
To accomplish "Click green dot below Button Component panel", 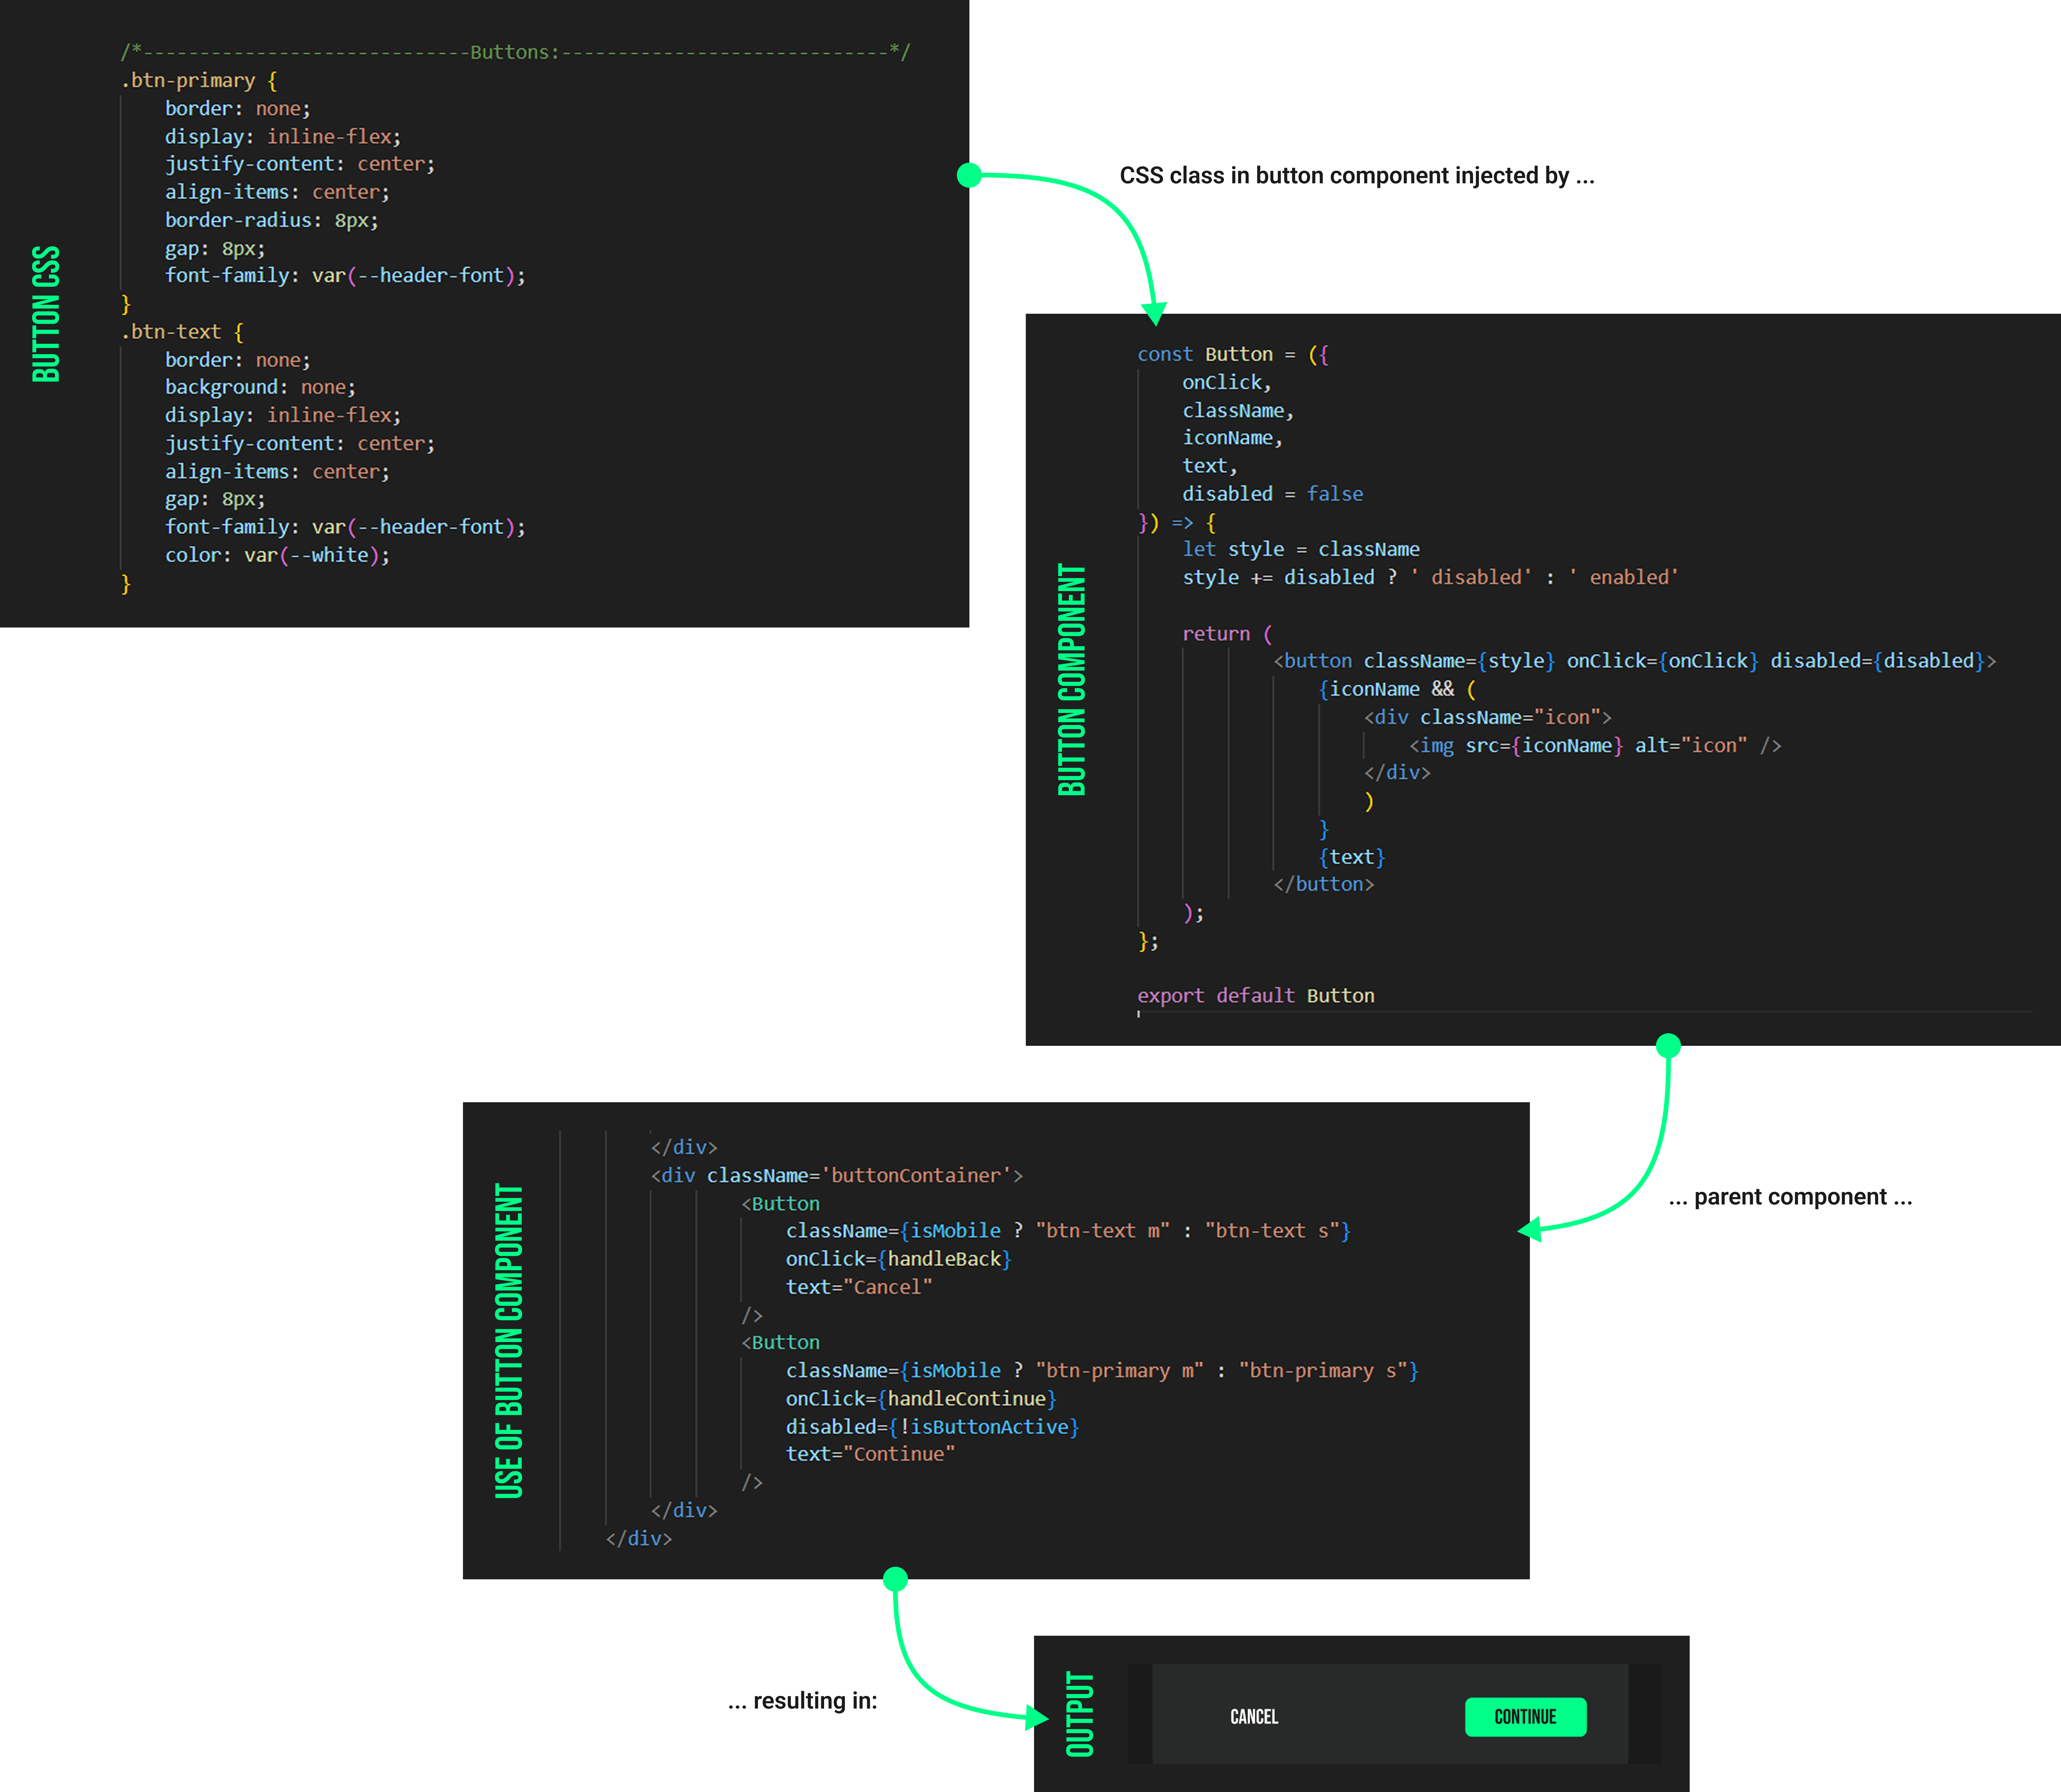I will pos(1668,1046).
